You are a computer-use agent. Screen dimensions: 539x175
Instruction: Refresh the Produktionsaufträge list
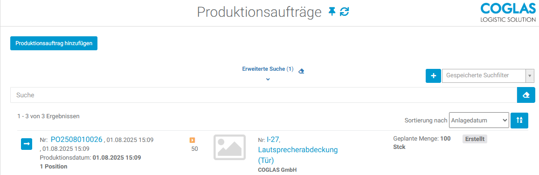coord(344,12)
